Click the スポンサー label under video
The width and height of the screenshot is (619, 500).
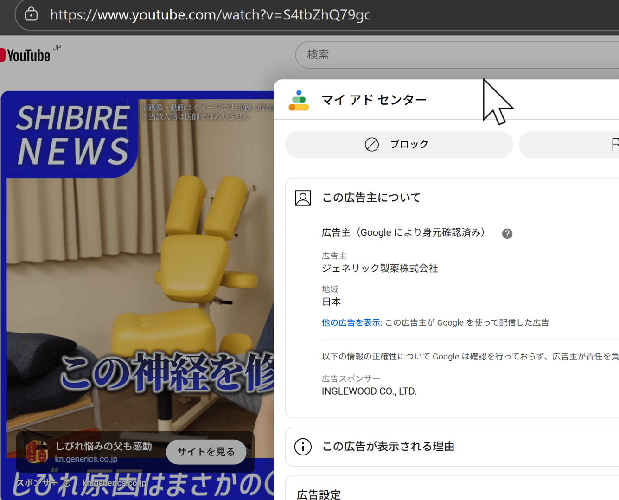(37, 483)
